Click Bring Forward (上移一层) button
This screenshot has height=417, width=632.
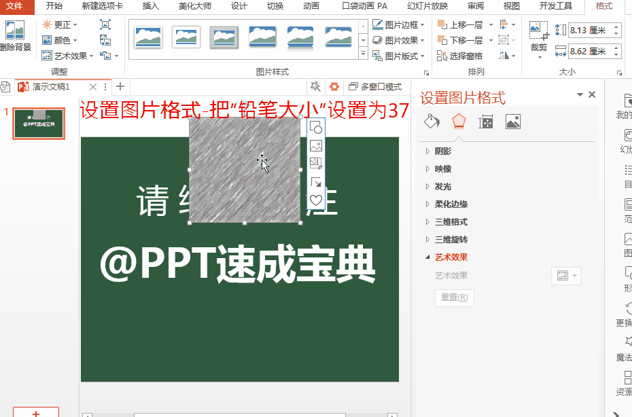[x=461, y=24]
